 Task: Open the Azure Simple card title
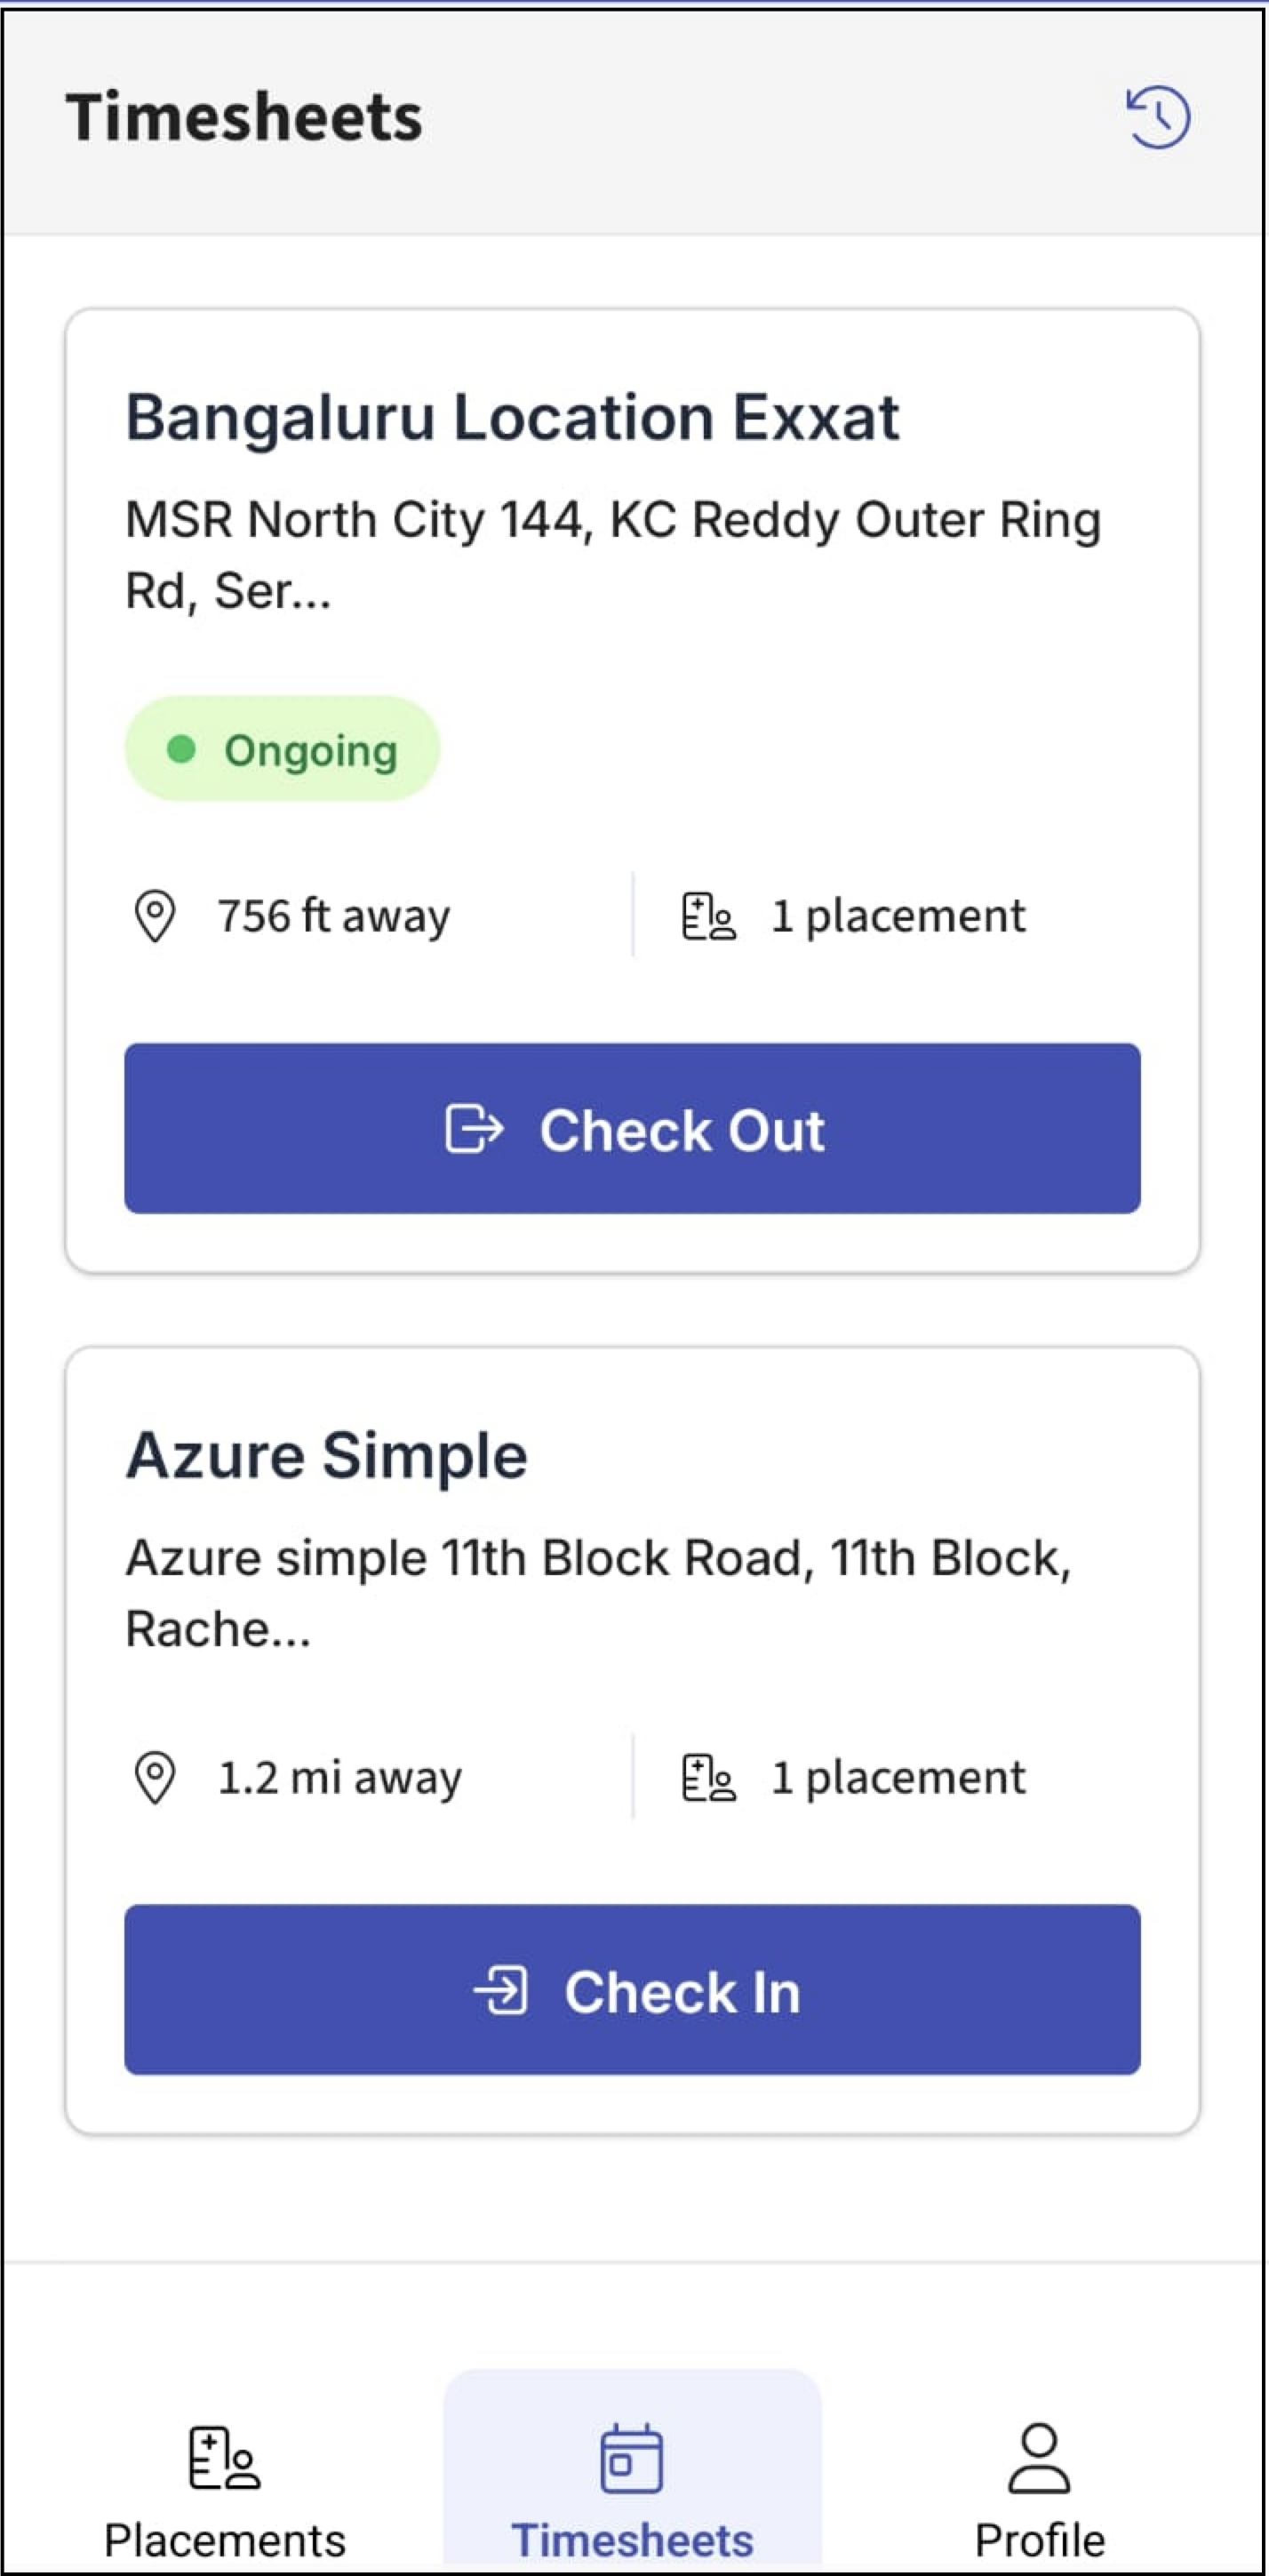point(326,1455)
